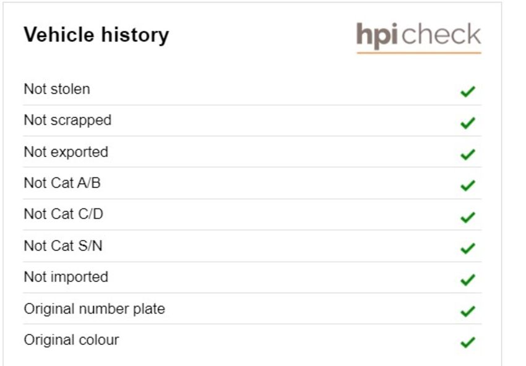
Task: Click the Not stolen label
Action: [57, 89]
